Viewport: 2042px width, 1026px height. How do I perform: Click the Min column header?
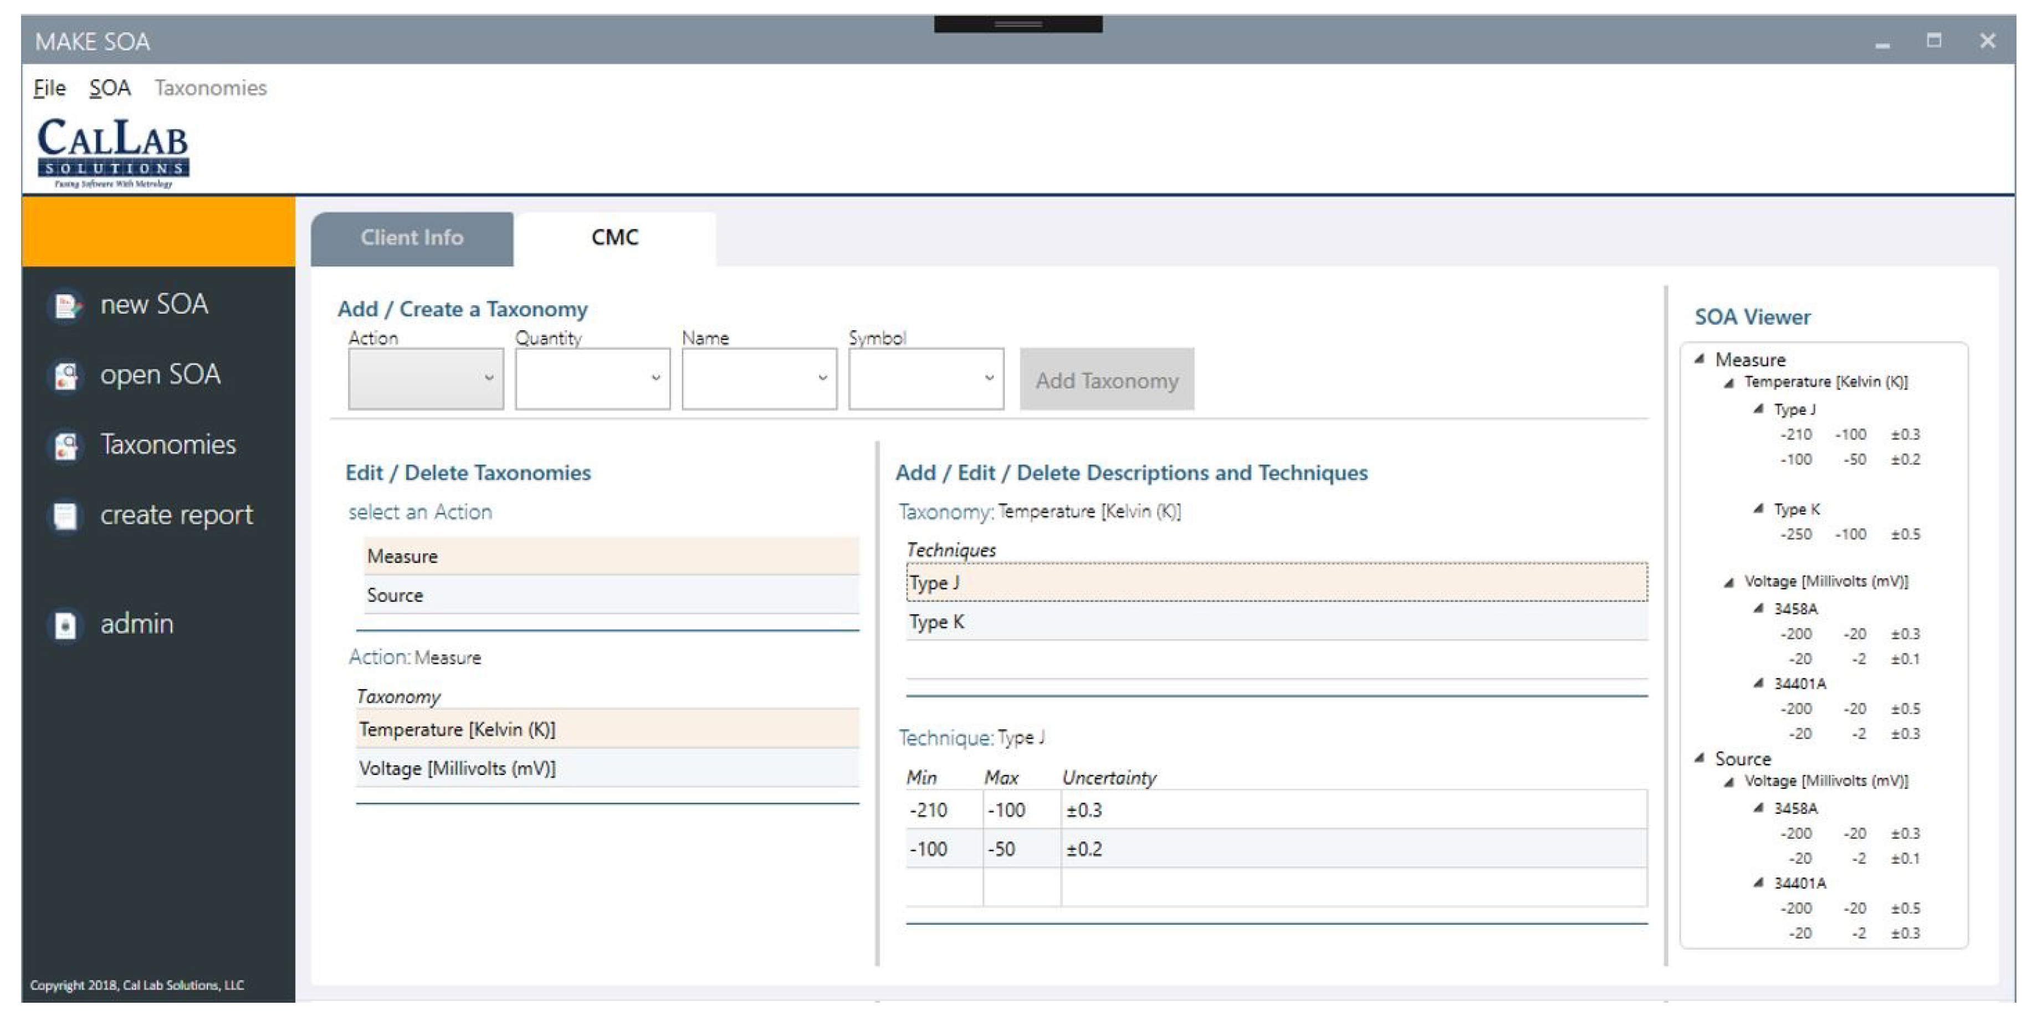(922, 777)
